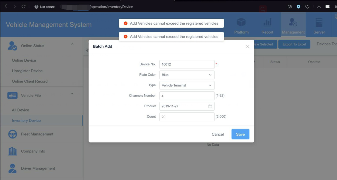Open the browser camera snapshot icon
The height and width of the screenshot is (180, 337).
pyautogui.click(x=290, y=7)
